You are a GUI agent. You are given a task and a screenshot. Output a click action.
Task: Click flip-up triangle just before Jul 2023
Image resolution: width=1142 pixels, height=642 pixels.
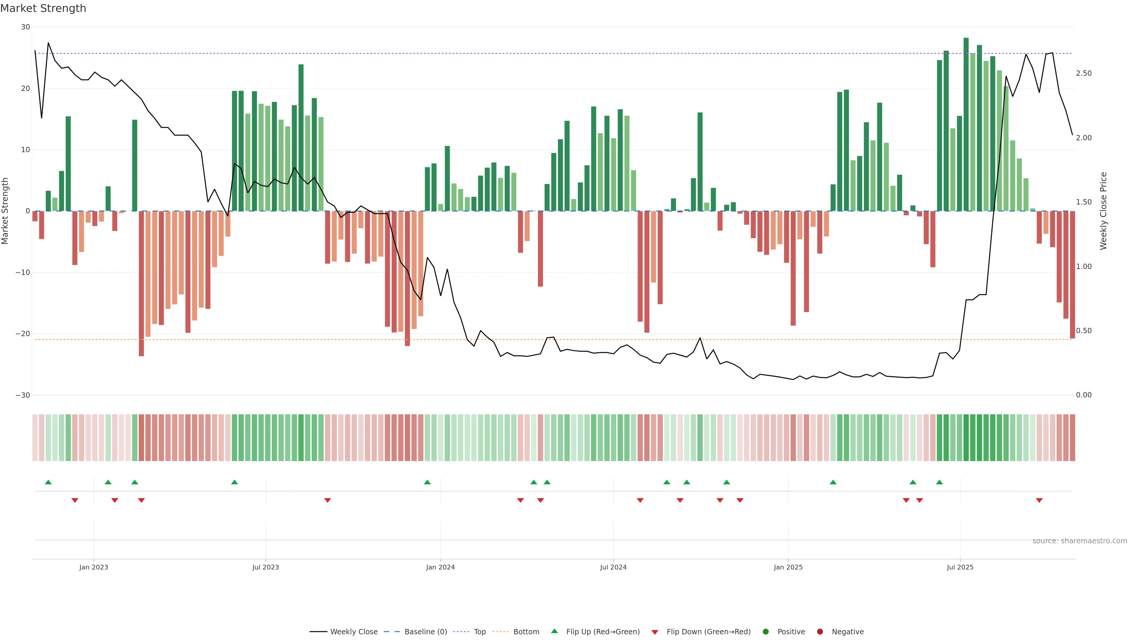pos(235,482)
